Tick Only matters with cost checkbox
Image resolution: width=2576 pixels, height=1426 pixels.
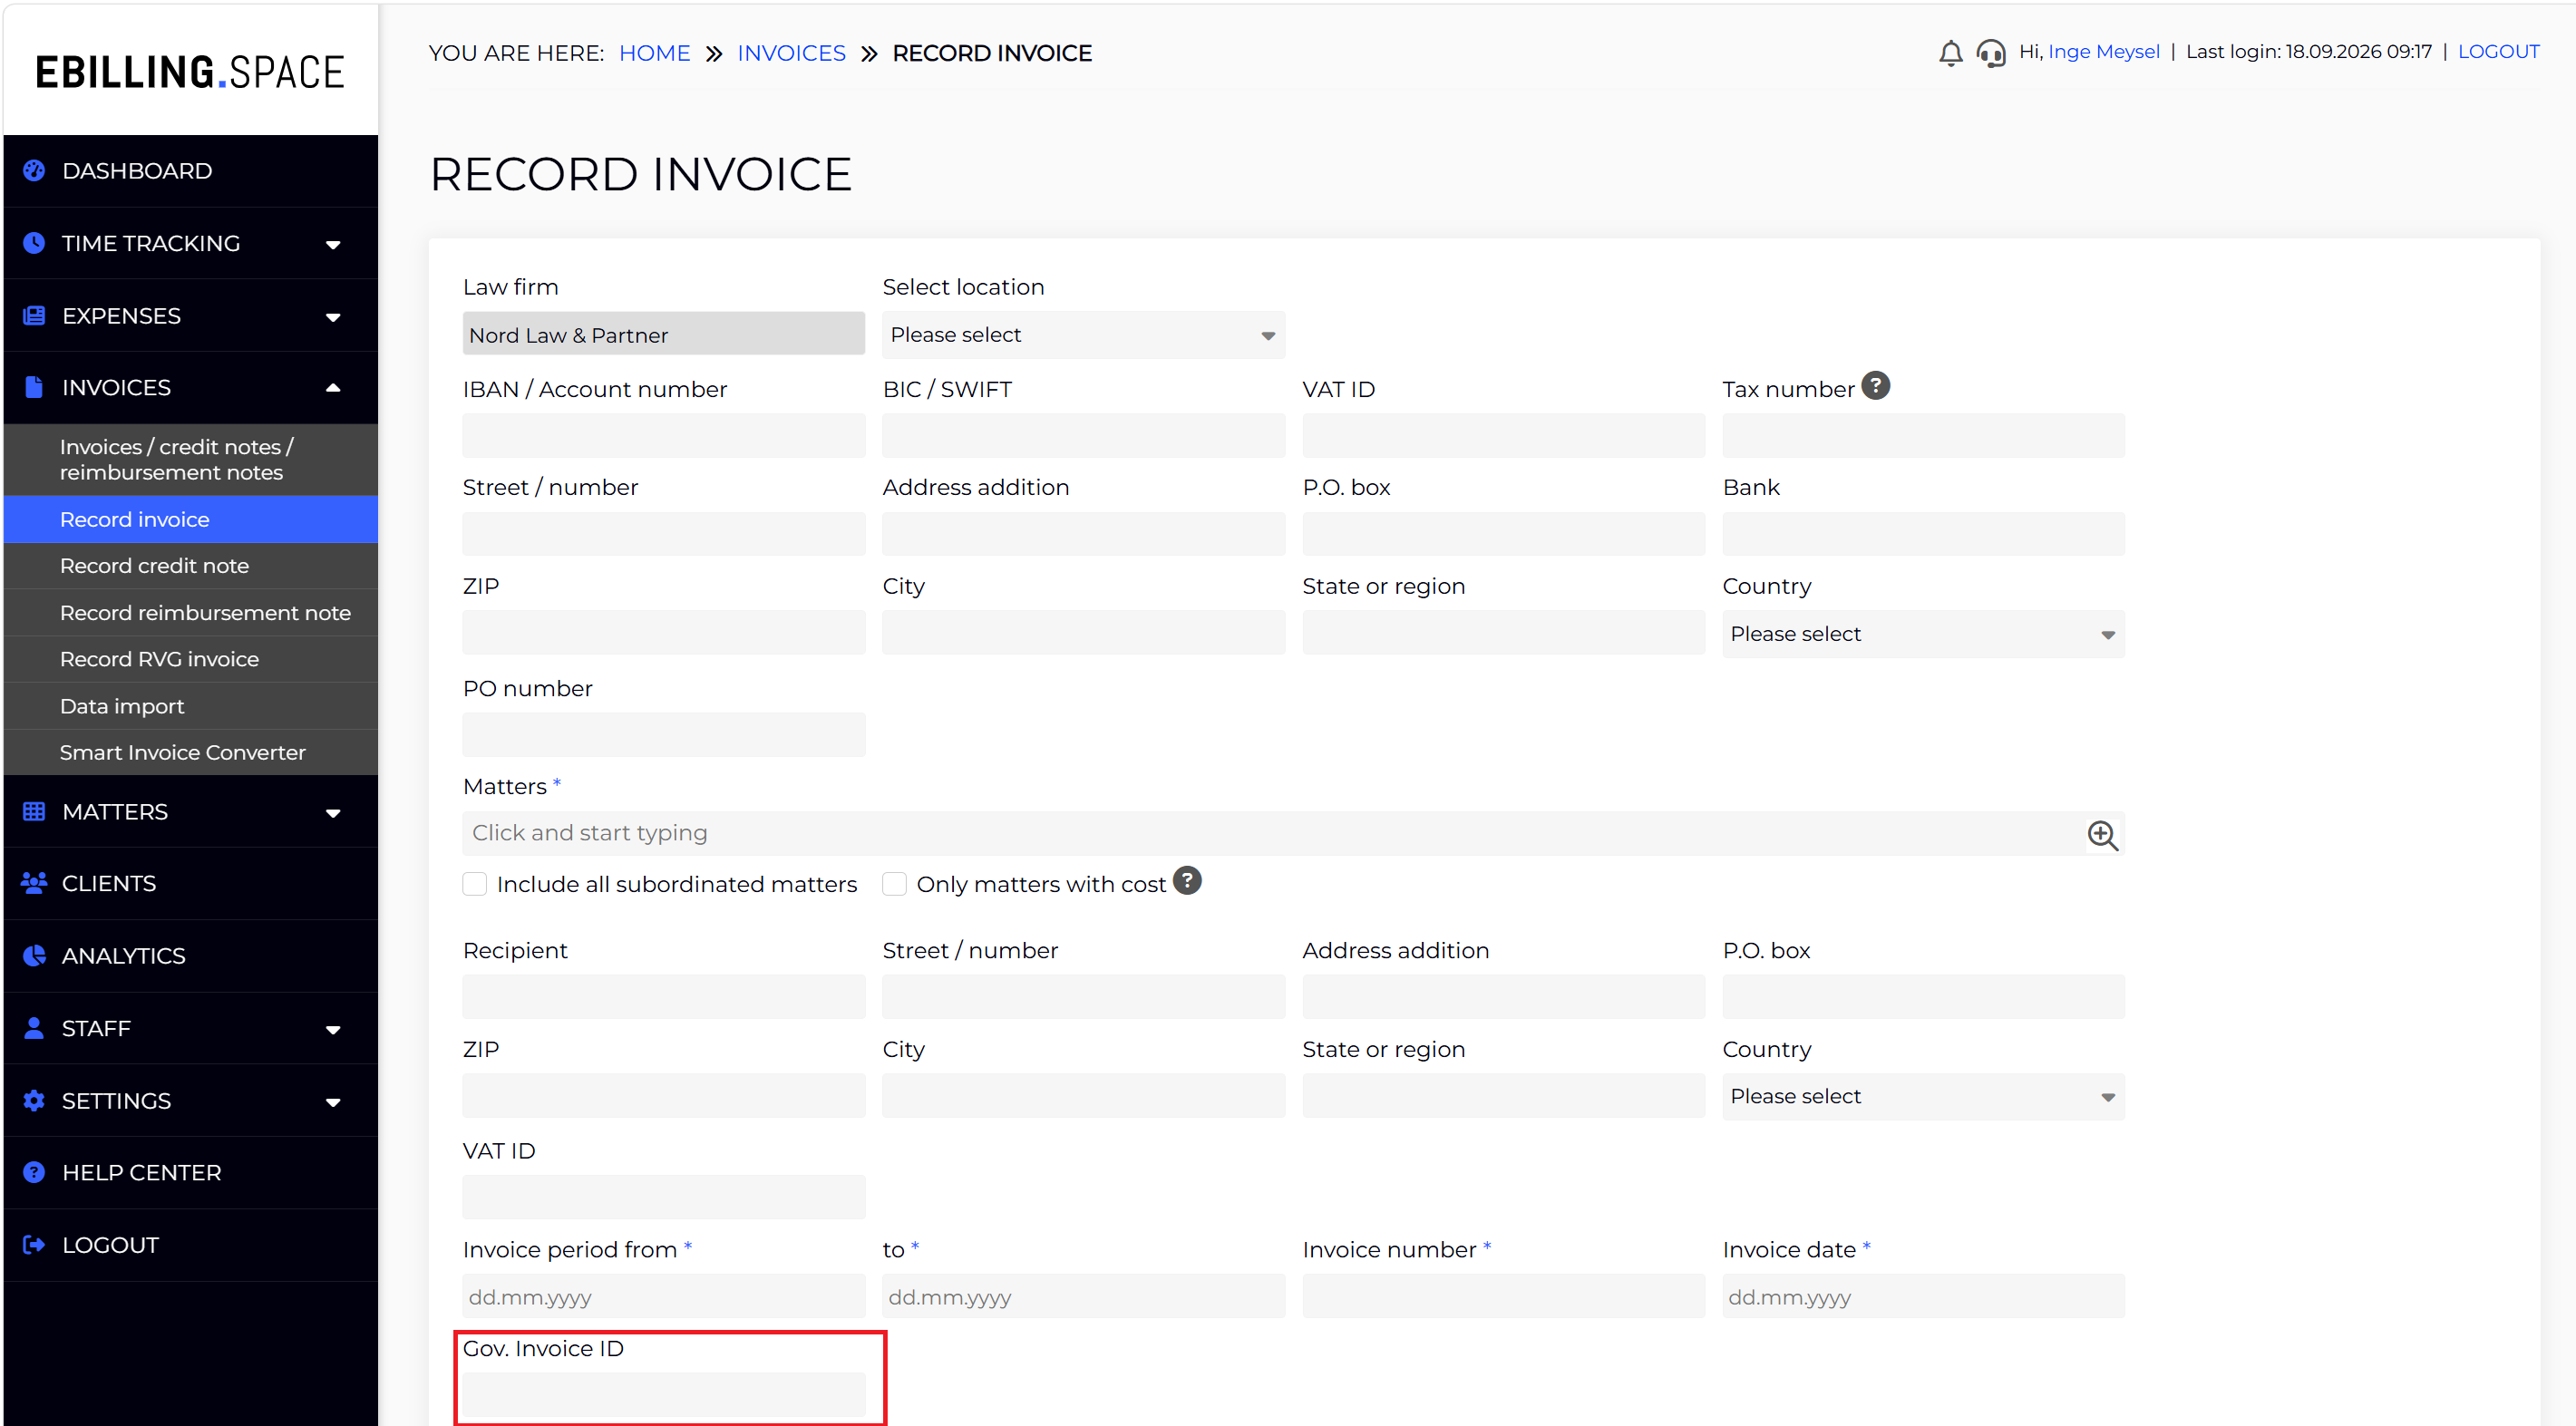coord(895,884)
